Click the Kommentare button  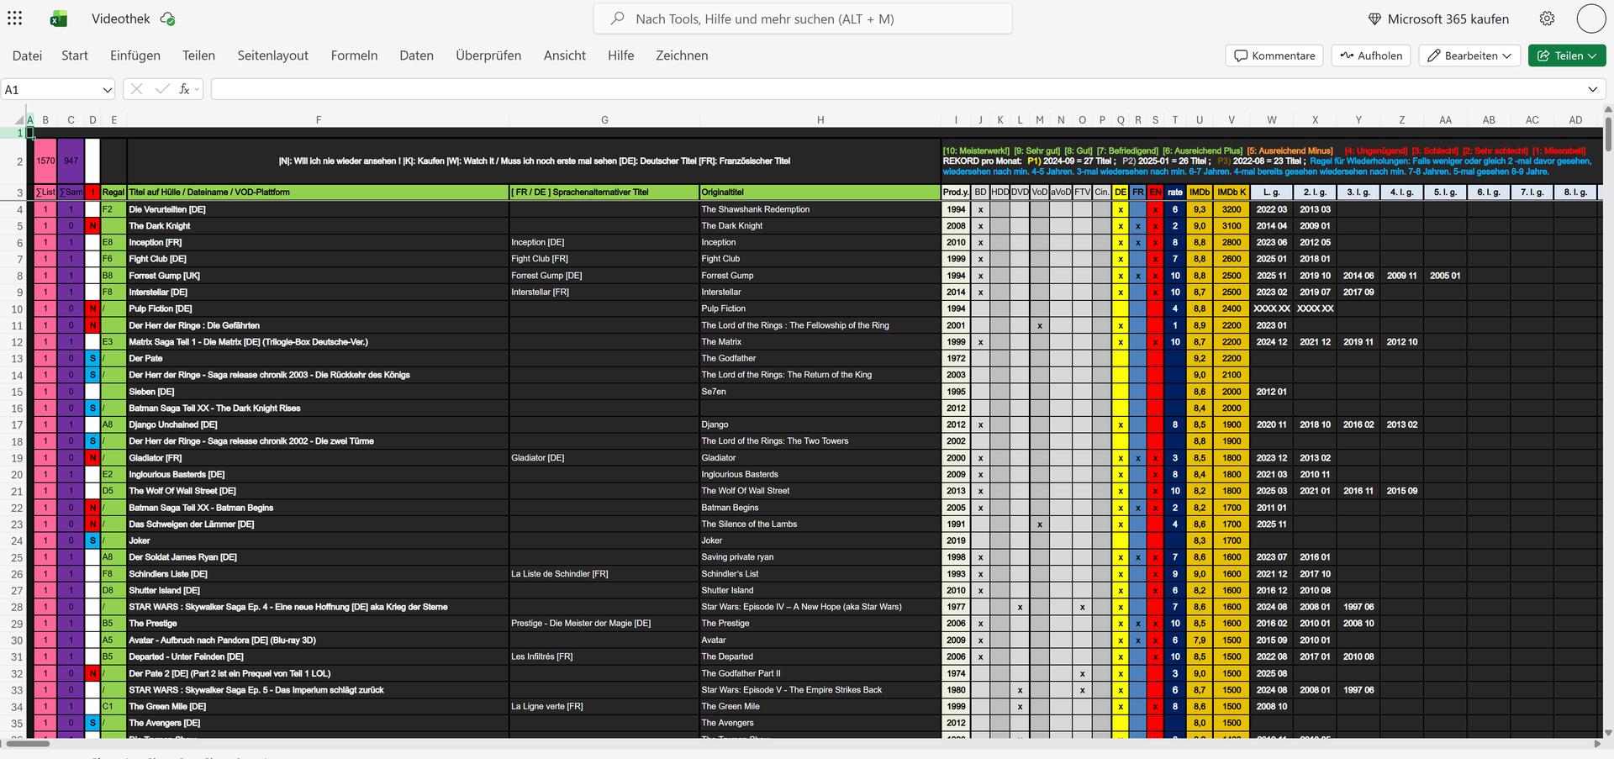(x=1274, y=55)
